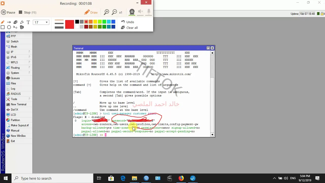This screenshot has height=183, width=325.
Task: Select the circle shape tool
Action: [x=9, y=27]
